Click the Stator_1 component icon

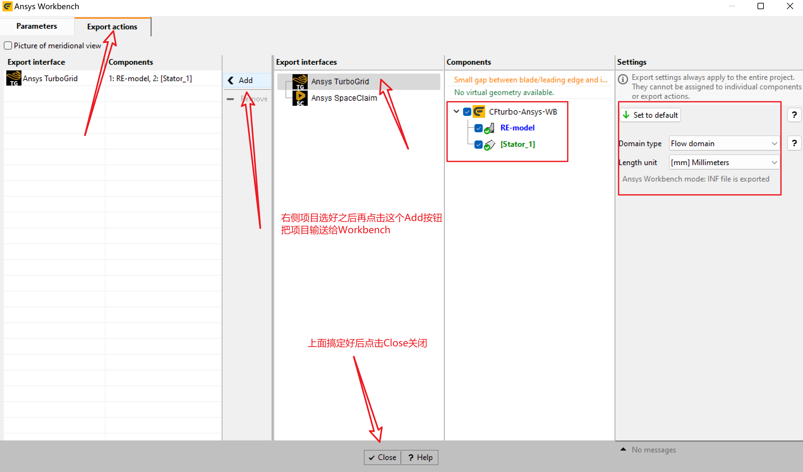tap(489, 145)
